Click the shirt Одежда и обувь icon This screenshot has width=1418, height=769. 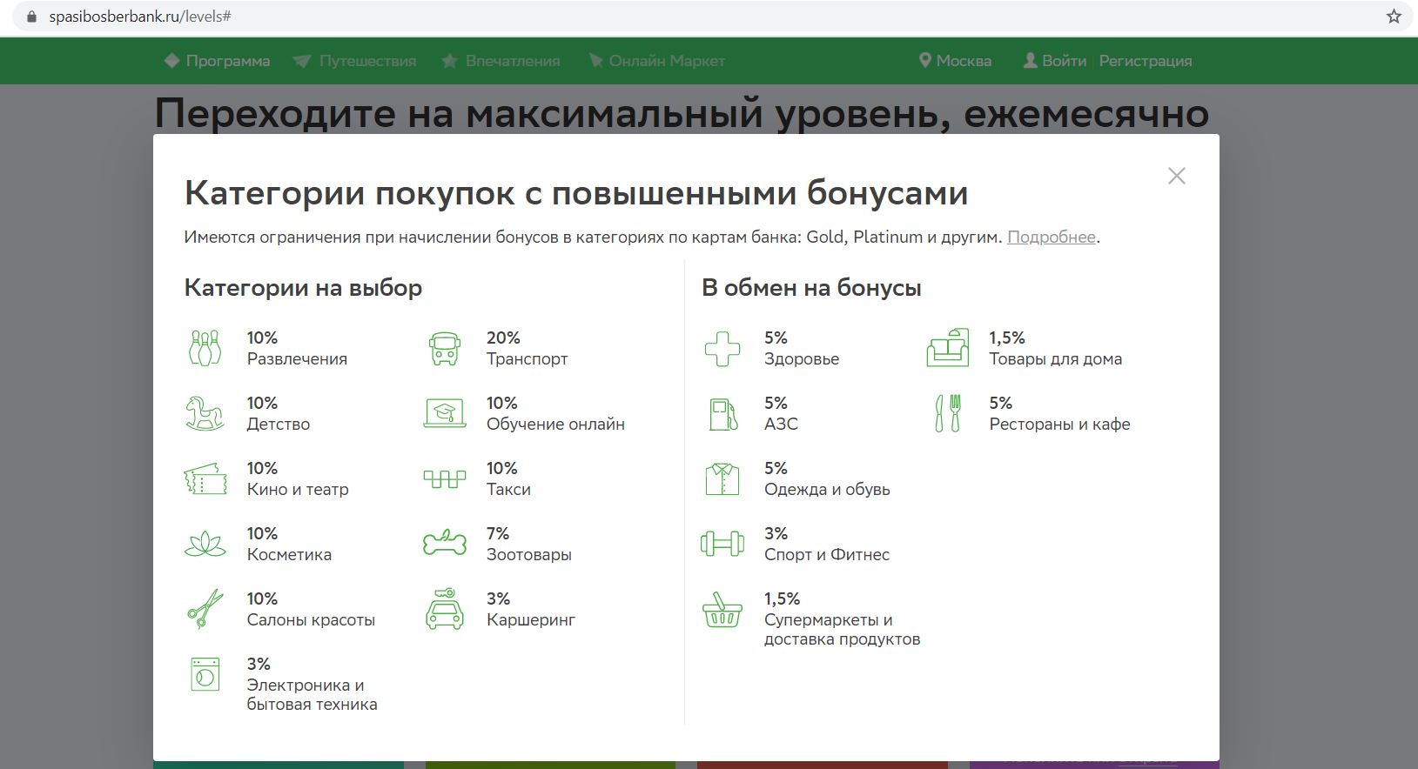pyautogui.click(x=722, y=478)
